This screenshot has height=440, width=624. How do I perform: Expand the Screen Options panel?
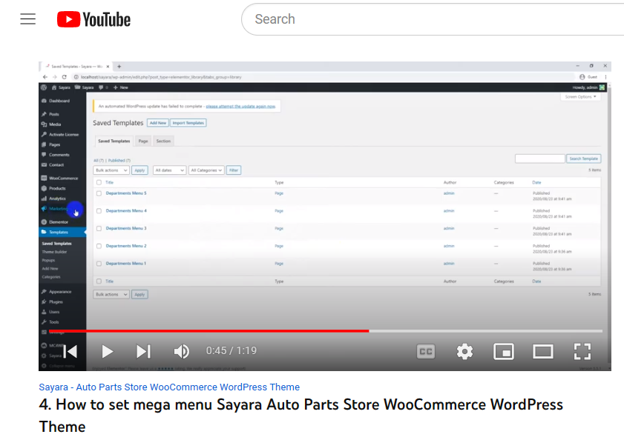pos(581,96)
